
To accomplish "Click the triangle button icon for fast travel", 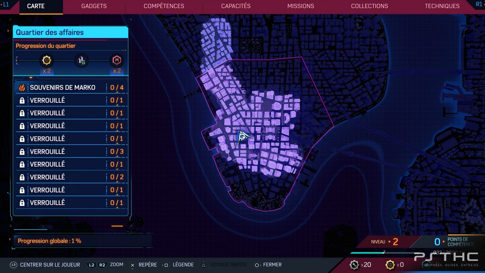I will click(x=203, y=265).
